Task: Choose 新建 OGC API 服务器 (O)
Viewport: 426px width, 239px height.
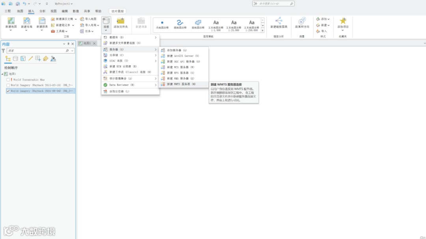Action: click(x=184, y=61)
